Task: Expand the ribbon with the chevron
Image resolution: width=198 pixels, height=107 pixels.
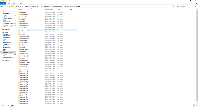Action: [x=195, y=3]
